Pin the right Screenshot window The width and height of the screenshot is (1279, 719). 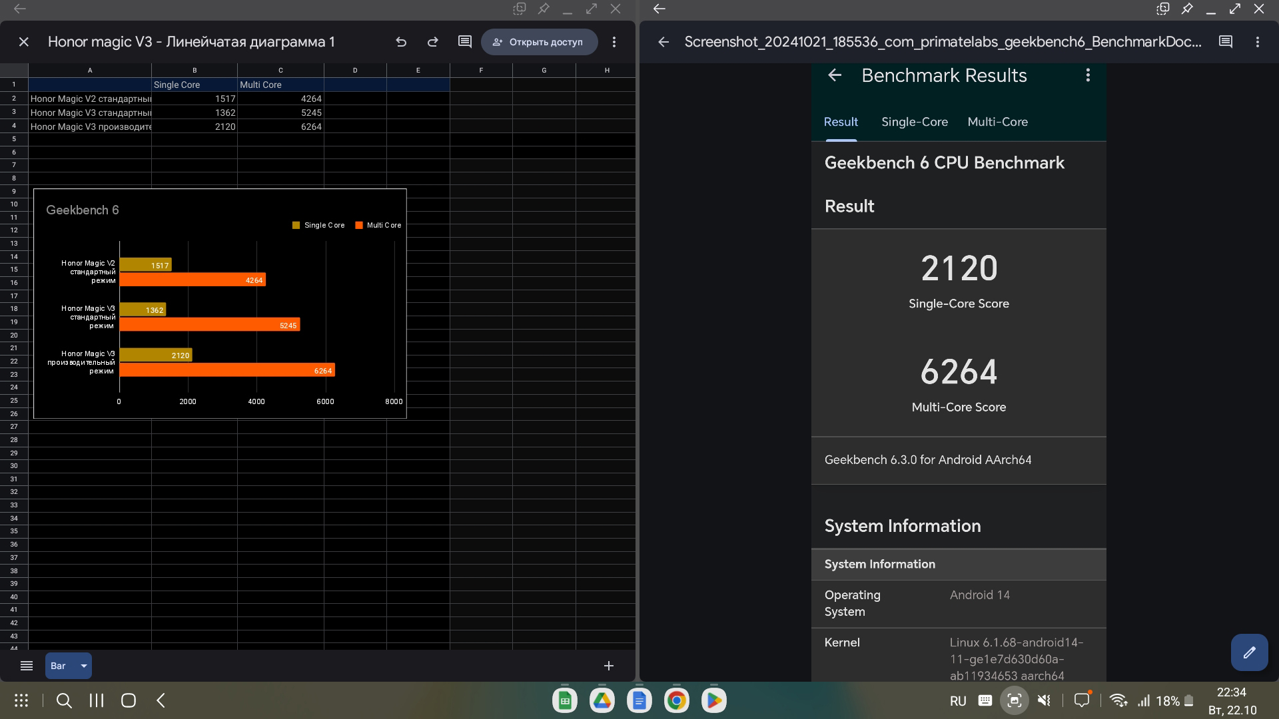coord(1187,9)
